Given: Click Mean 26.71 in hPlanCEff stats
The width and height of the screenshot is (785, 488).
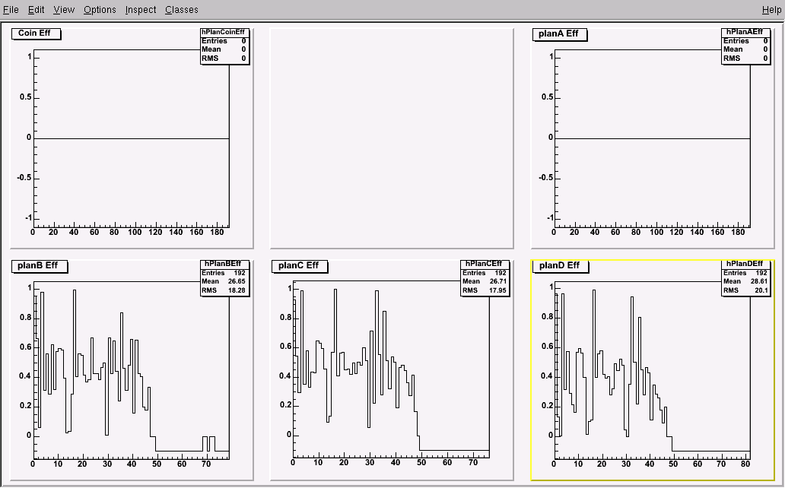Looking at the screenshot, I should [484, 281].
